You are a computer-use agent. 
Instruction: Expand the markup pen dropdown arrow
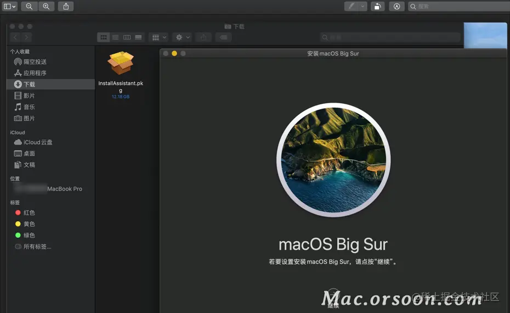(362, 6)
